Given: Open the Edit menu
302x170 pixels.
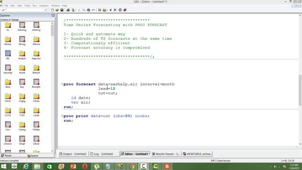Looking at the screenshot, I should (13, 6).
